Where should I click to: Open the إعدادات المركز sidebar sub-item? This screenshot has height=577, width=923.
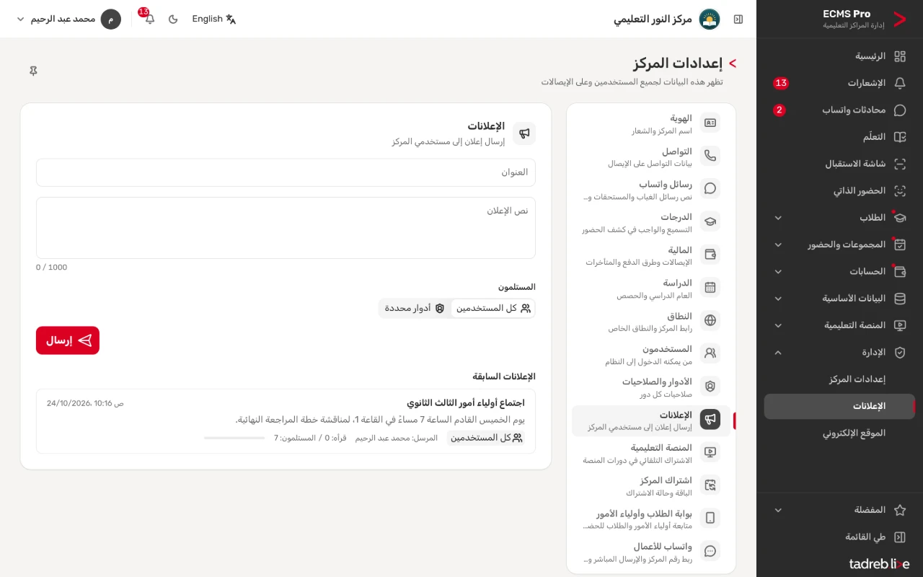click(839, 379)
